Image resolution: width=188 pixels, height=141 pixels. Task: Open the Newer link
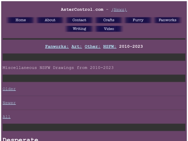click(9, 103)
